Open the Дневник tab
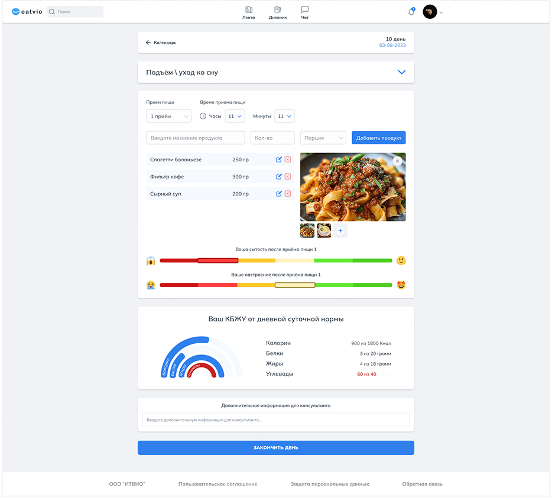552x498 pixels. pyautogui.click(x=278, y=12)
